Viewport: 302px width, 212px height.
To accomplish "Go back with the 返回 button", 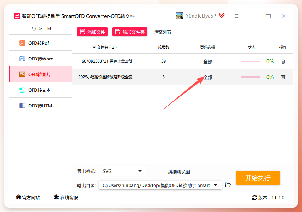I will coord(41,28).
